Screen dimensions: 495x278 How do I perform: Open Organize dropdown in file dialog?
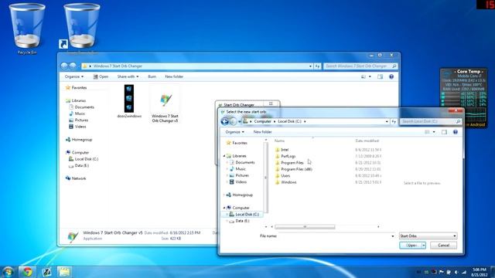point(234,132)
